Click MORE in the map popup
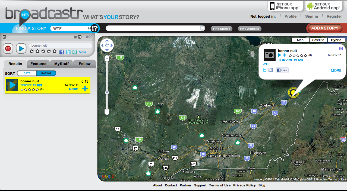Viewport: 347px width, 191px height. click(x=336, y=70)
